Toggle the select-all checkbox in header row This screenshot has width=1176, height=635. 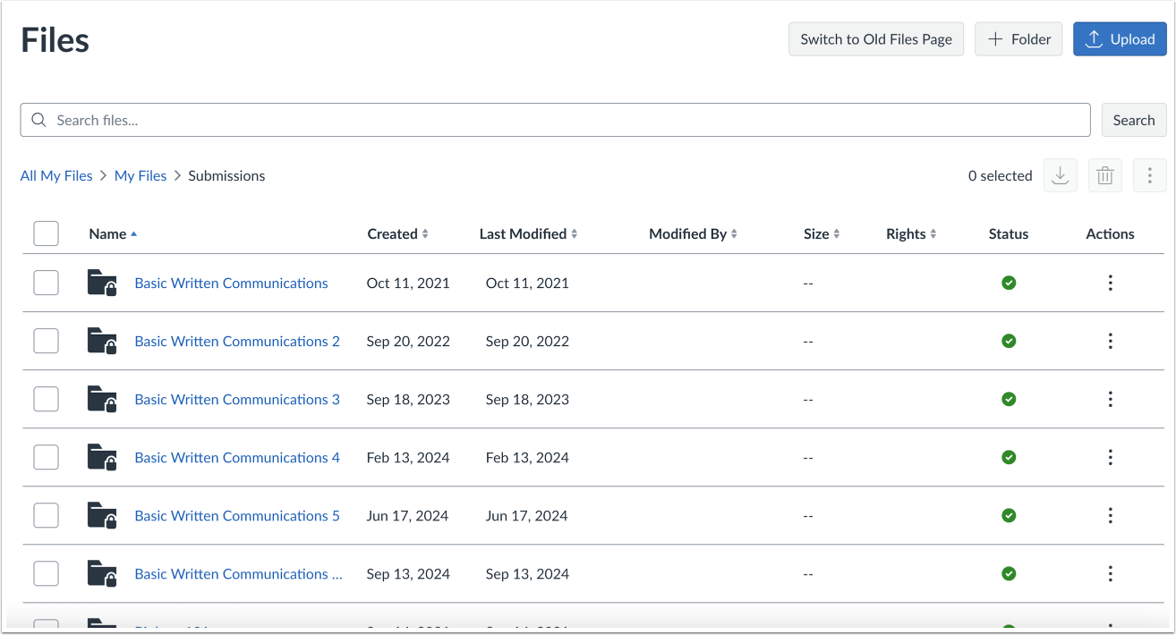(x=46, y=233)
